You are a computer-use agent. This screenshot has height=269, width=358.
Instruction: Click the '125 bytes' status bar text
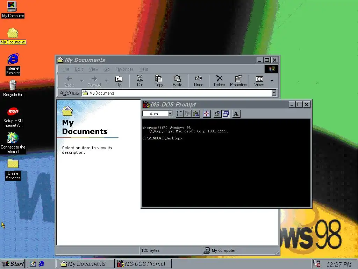150,250
